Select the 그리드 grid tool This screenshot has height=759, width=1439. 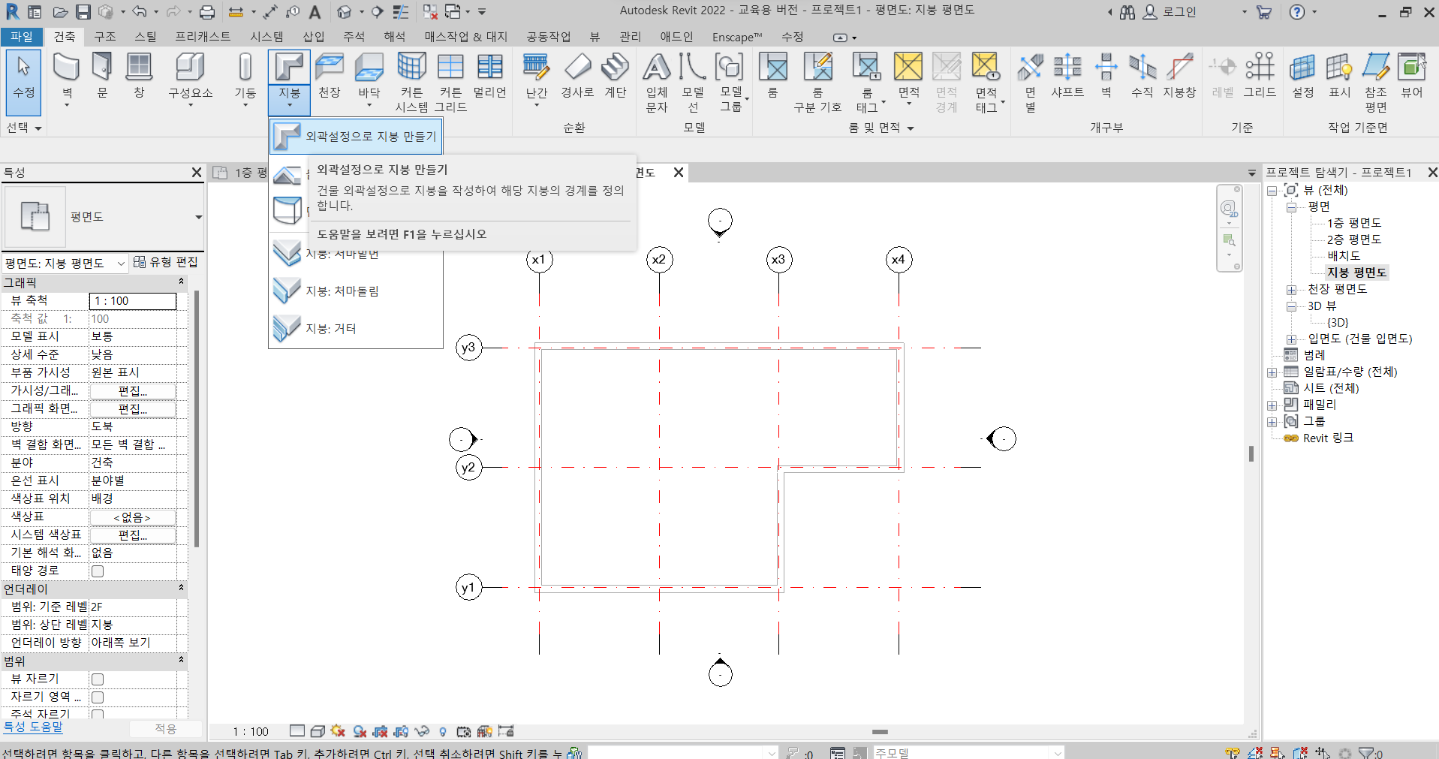pyautogui.click(x=1260, y=75)
